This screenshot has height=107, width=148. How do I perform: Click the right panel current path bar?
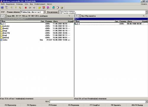coord(111,19)
